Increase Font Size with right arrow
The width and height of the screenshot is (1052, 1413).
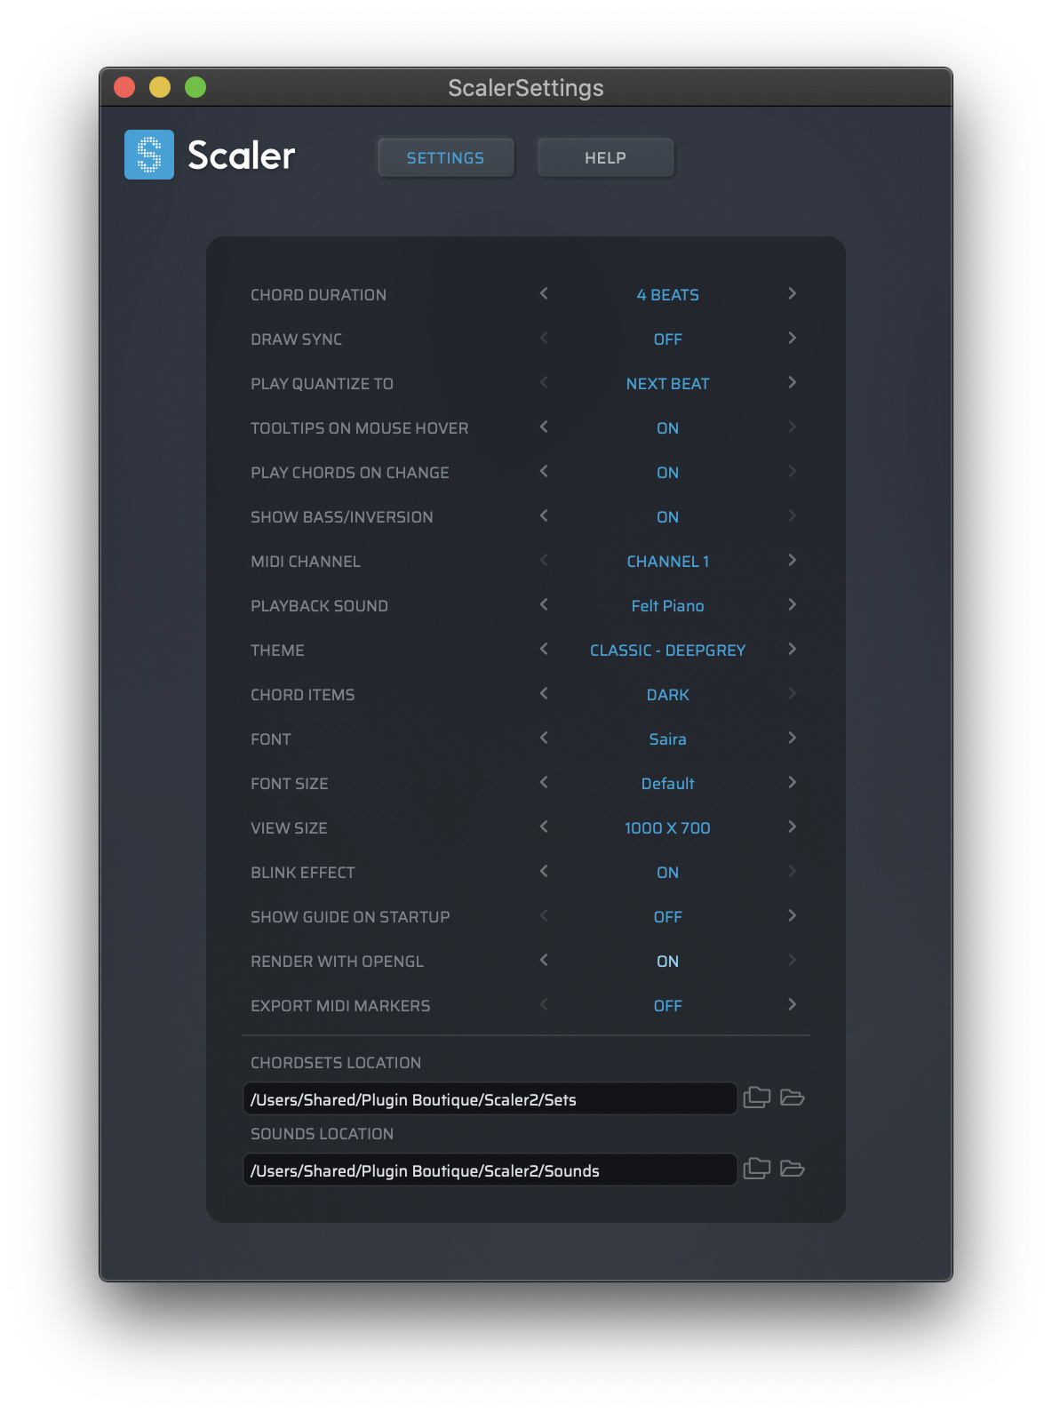tap(792, 782)
